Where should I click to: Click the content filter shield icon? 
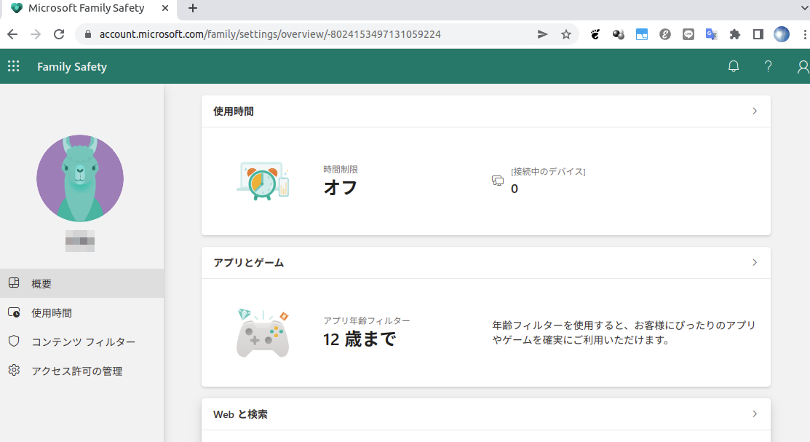click(14, 342)
